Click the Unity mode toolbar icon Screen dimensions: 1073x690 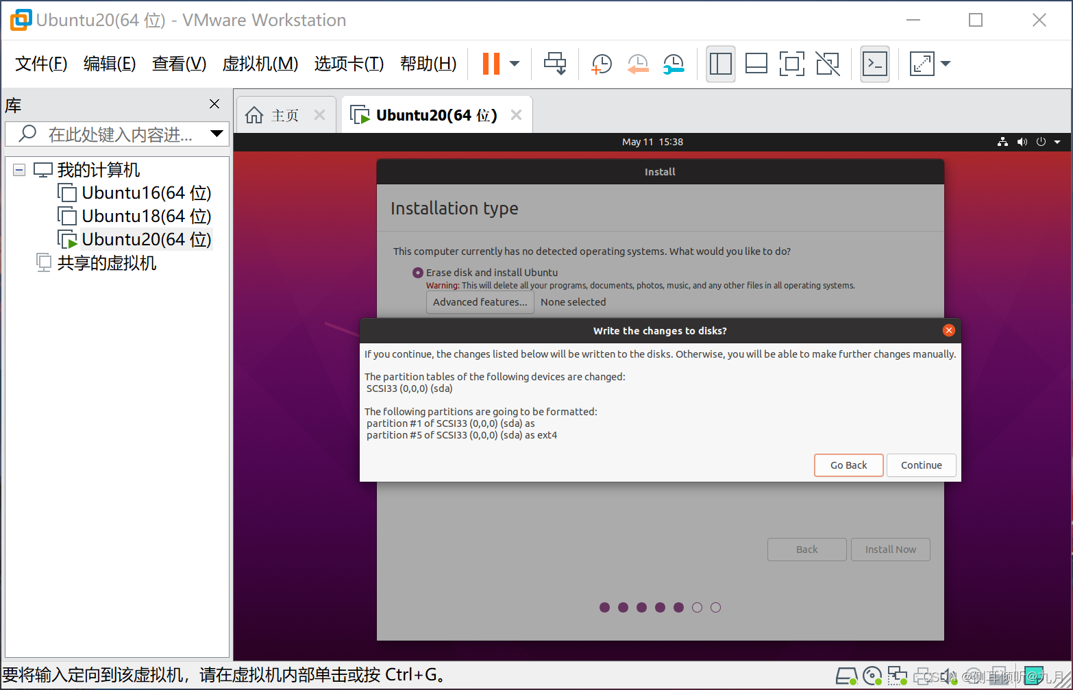pos(828,64)
